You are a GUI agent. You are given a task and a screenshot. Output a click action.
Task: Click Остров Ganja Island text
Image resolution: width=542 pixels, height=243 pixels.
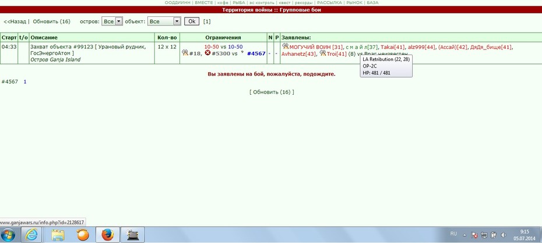pos(55,60)
